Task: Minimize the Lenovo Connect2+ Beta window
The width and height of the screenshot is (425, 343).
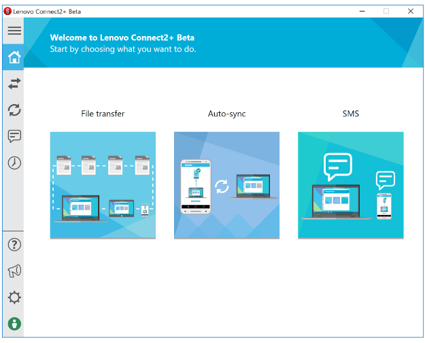Action: 362,11
